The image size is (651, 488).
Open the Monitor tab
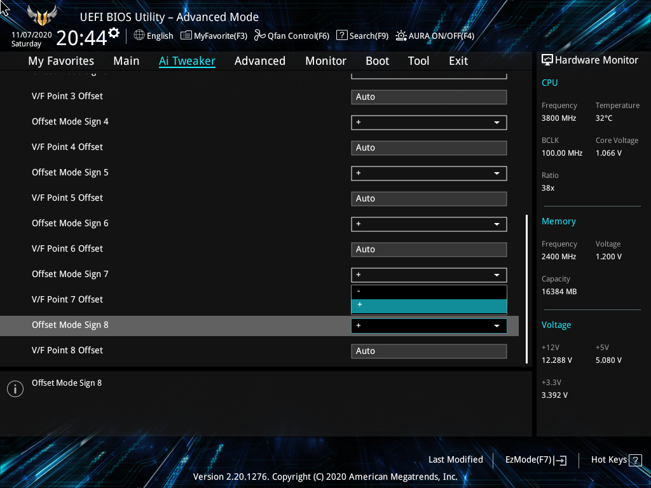coord(326,61)
